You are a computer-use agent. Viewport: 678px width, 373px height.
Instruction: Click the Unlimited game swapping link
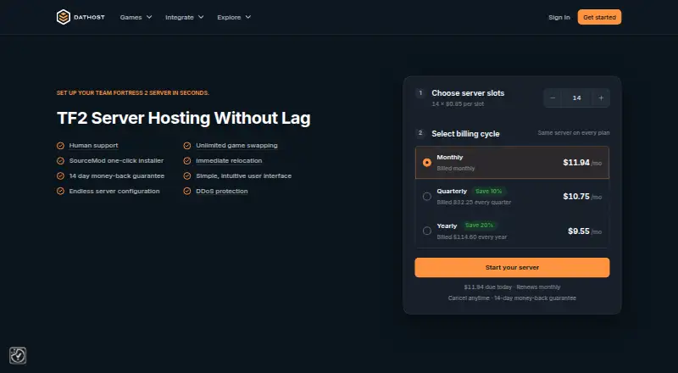coord(236,146)
